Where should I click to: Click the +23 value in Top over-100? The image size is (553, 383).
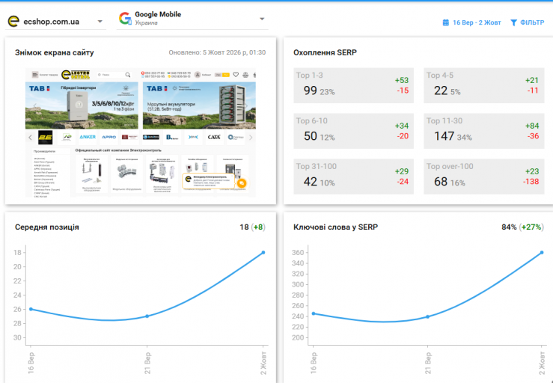[x=532, y=171]
